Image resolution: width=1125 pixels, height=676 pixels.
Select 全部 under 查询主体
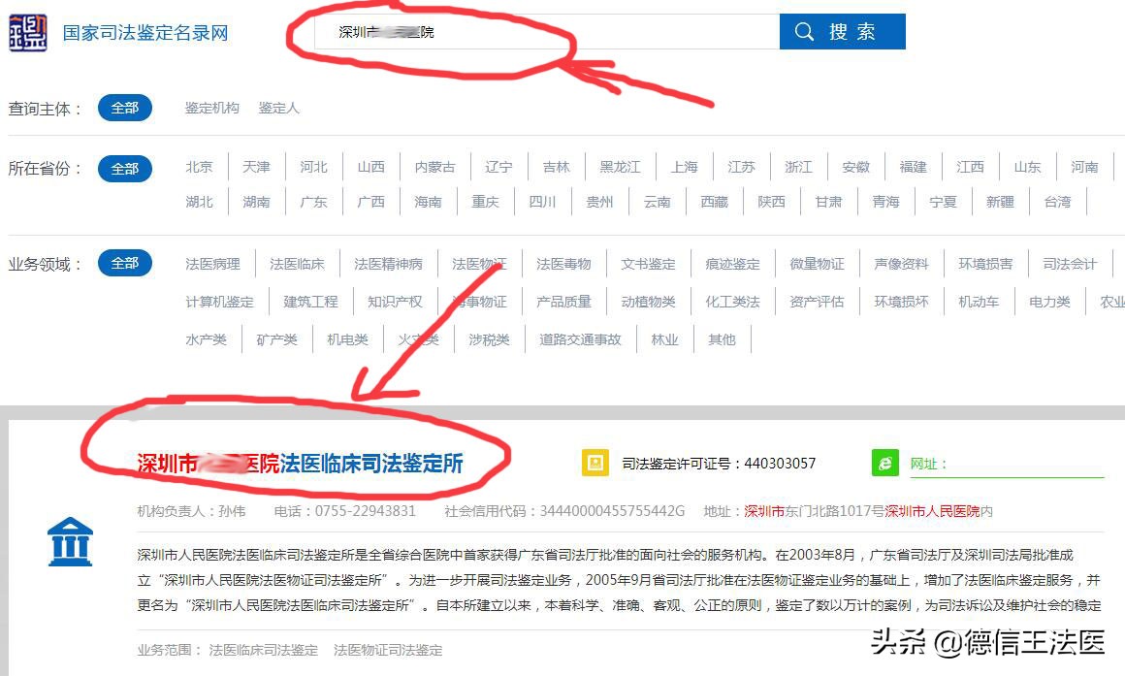tap(125, 108)
